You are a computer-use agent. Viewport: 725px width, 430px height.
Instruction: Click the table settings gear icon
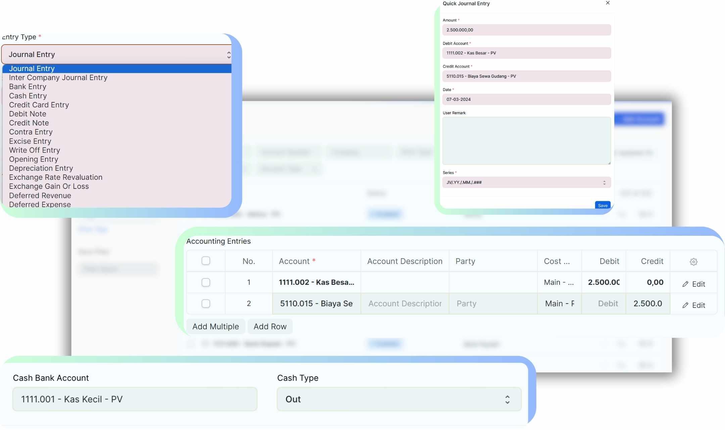click(693, 262)
